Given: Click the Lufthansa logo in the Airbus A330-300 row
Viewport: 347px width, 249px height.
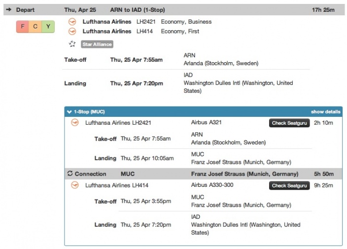Looking at the screenshot, I should [75, 185].
